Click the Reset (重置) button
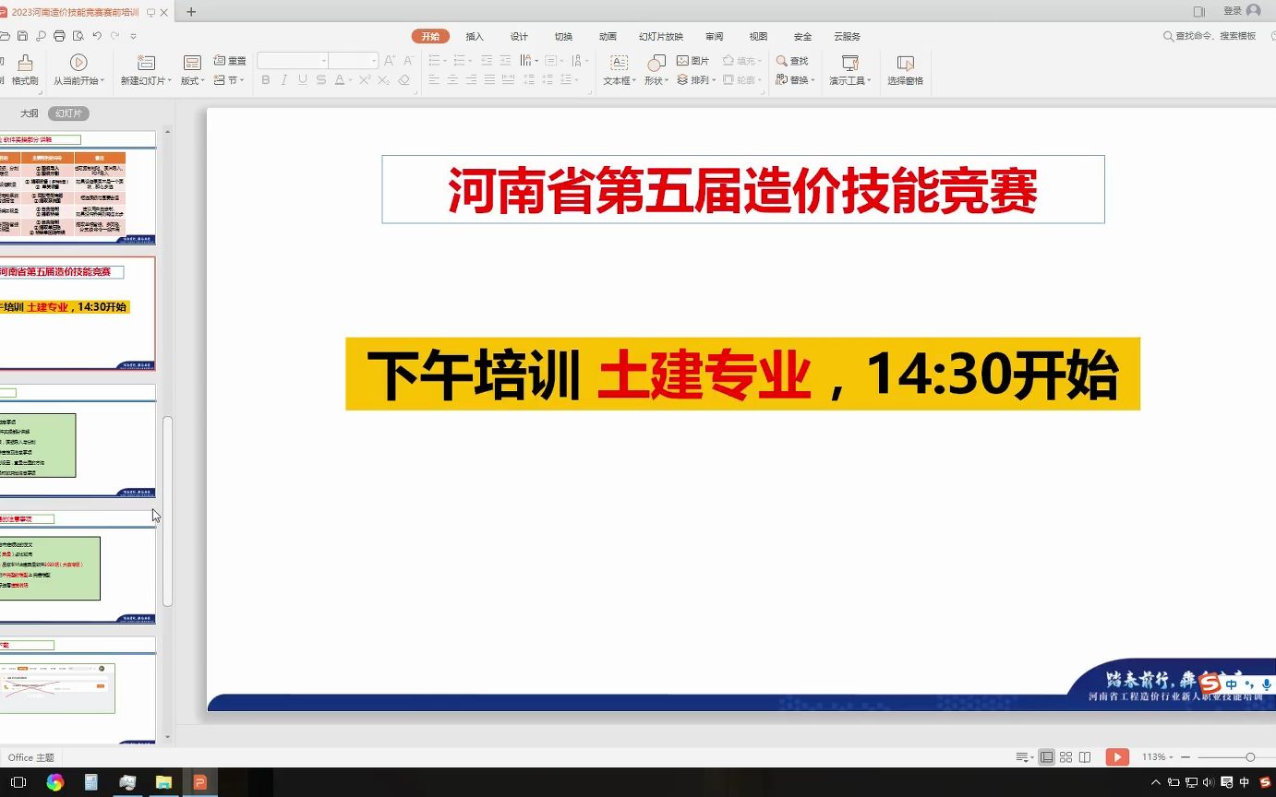Screen dimensions: 1276x797 pyautogui.click(x=230, y=60)
